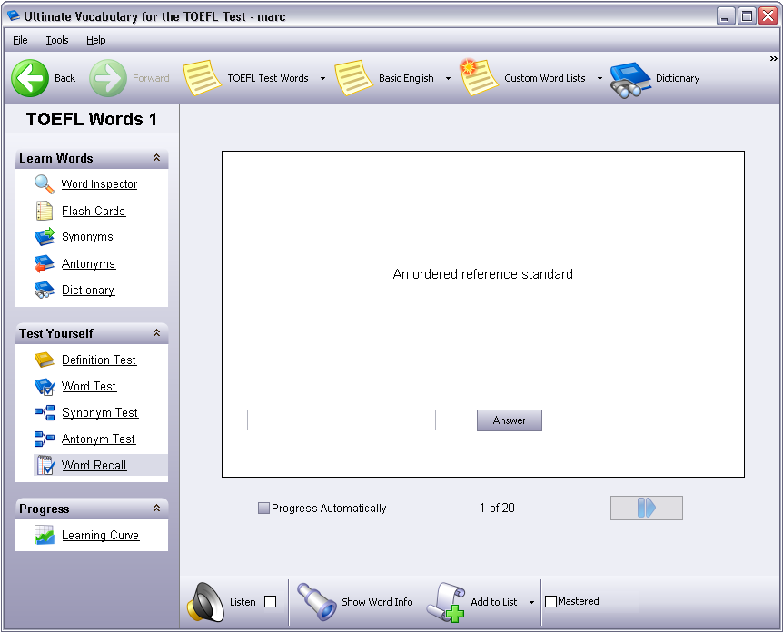Image resolution: width=783 pixels, height=632 pixels.
Task: Click the sidebar Dictionary icon
Action: click(44, 290)
